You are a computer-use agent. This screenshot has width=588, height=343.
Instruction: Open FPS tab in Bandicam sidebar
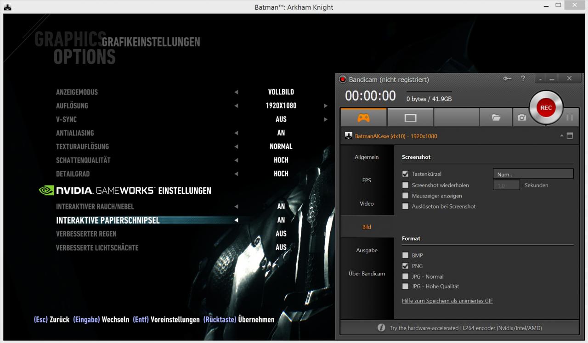367,180
